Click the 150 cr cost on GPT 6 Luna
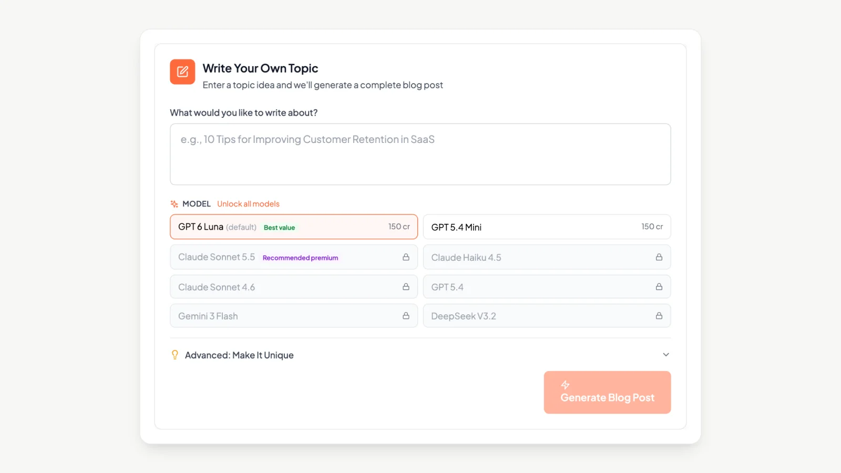The height and width of the screenshot is (473, 841). [399, 227]
